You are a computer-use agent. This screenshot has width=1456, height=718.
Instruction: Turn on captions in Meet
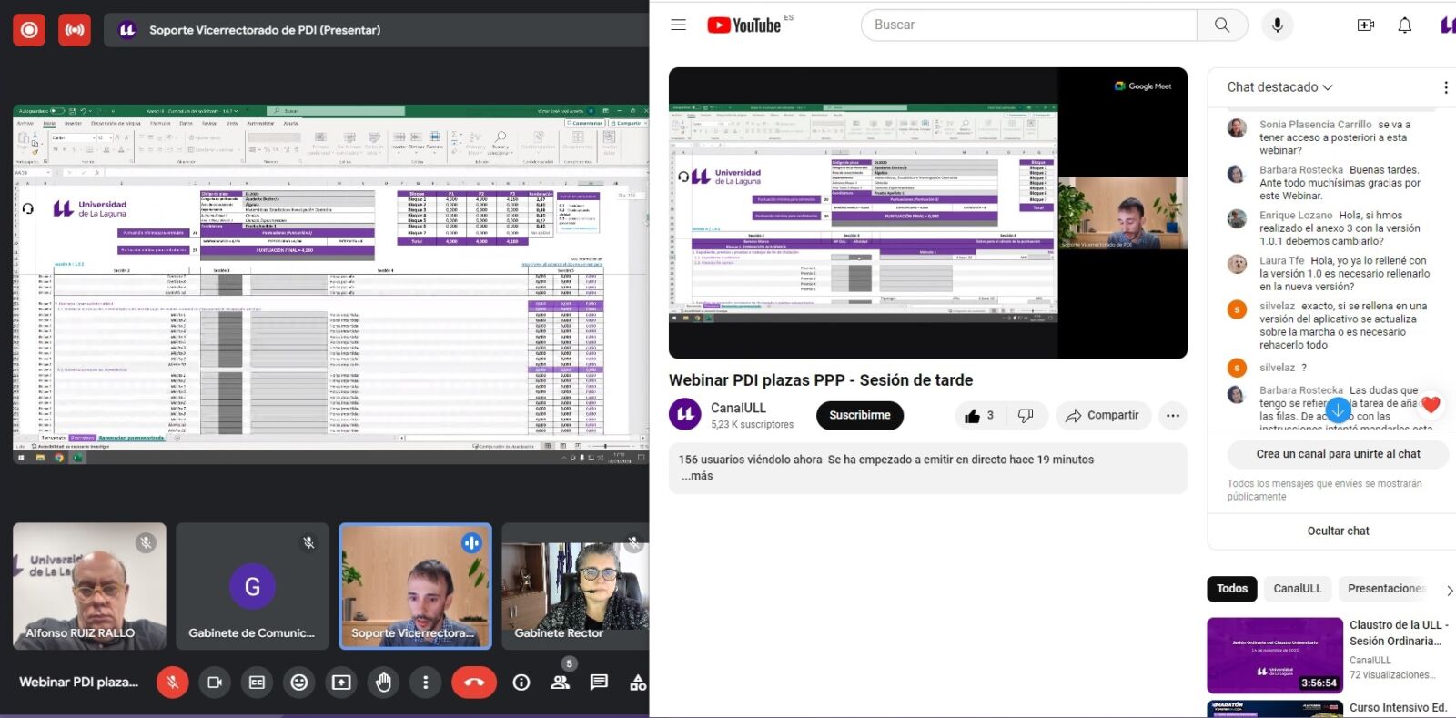tap(257, 683)
